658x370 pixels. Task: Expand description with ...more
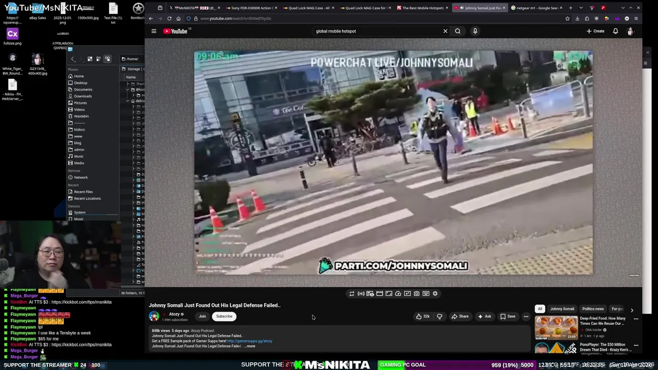(249, 346)
